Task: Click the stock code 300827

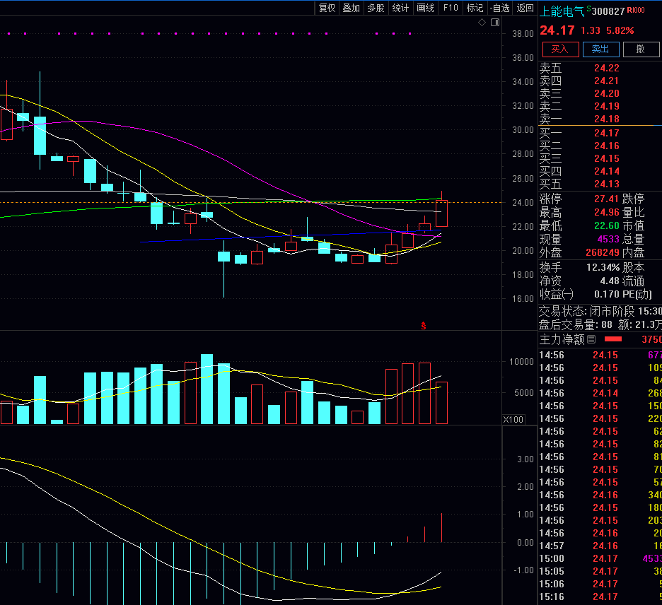Action: click(x=608, y=11)
